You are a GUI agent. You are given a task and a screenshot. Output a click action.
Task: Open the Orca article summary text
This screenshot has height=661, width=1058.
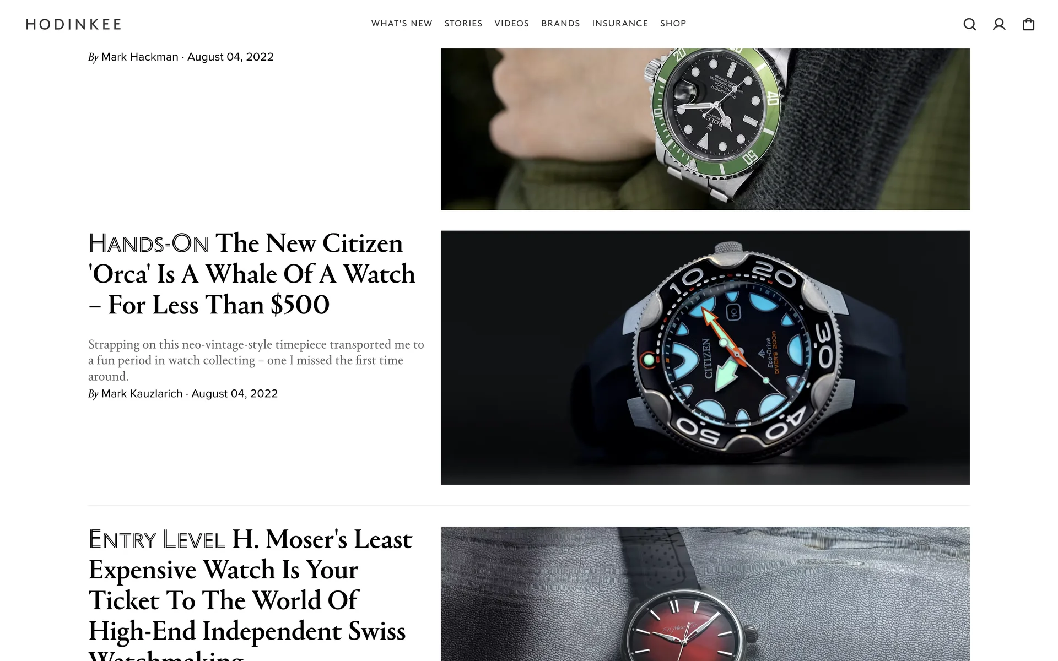[x=256, y=360]
